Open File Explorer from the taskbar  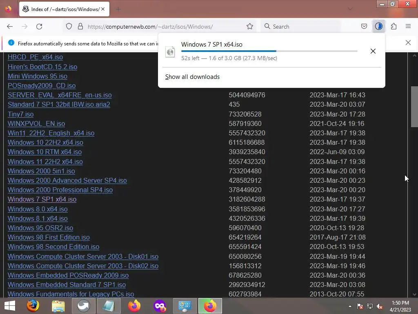point(58,306)
